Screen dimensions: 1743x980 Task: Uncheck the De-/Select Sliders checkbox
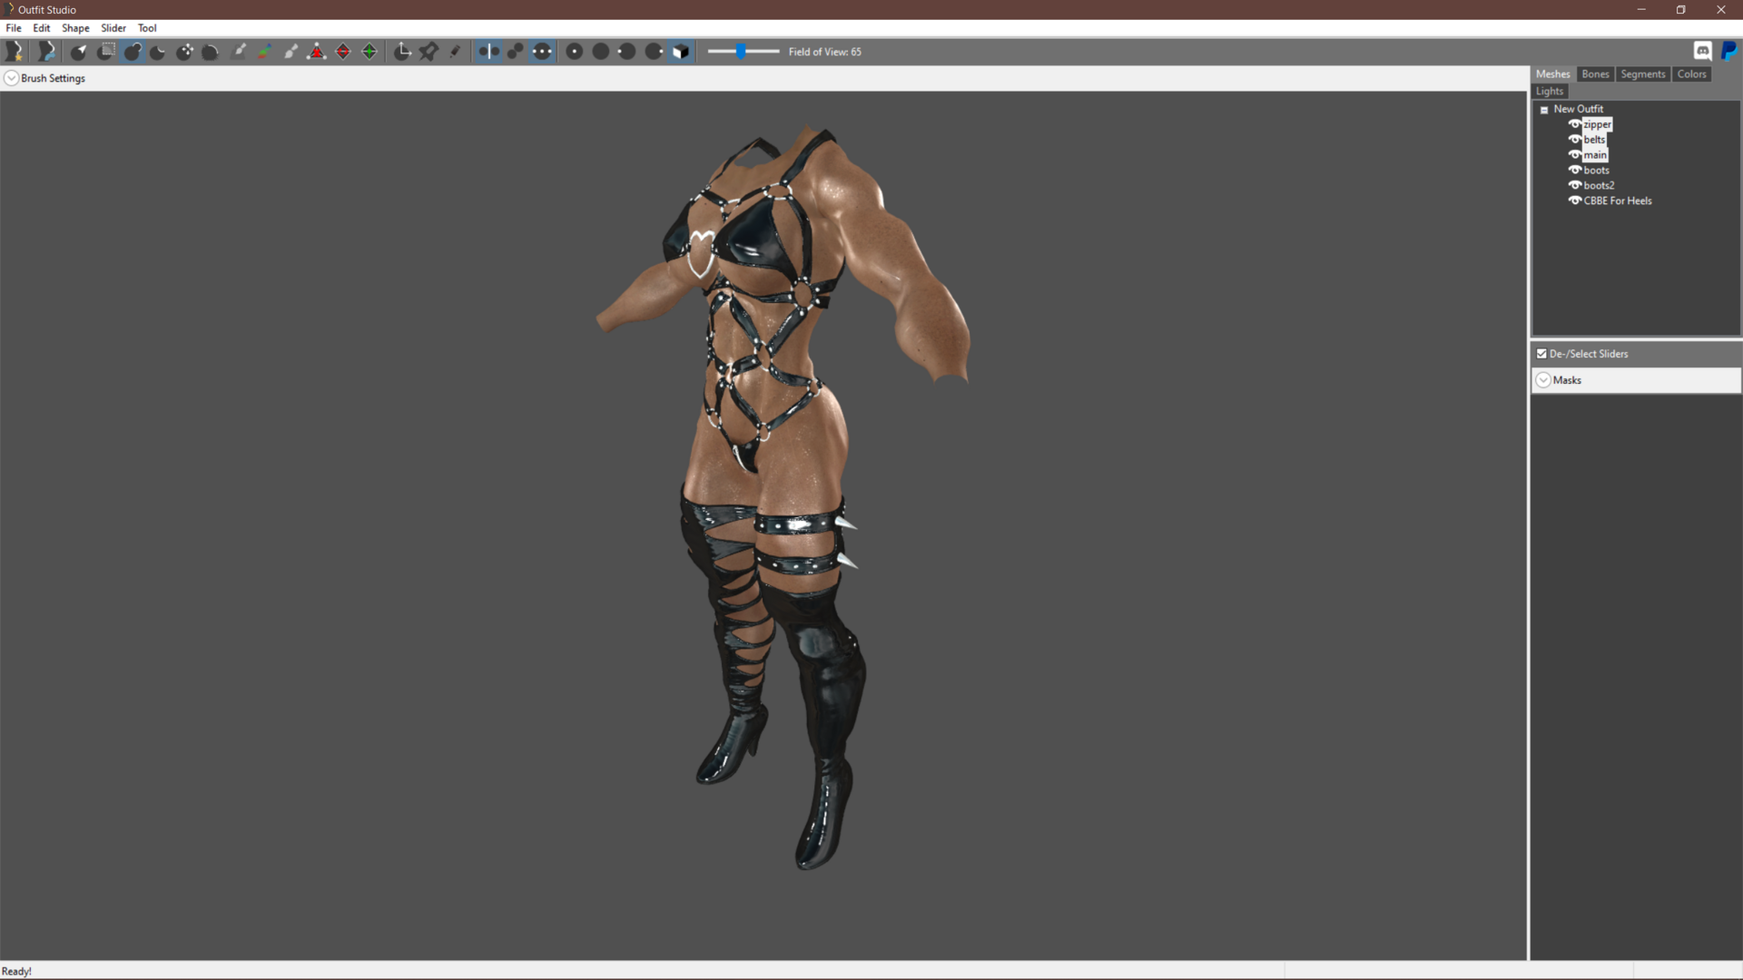1541,354
